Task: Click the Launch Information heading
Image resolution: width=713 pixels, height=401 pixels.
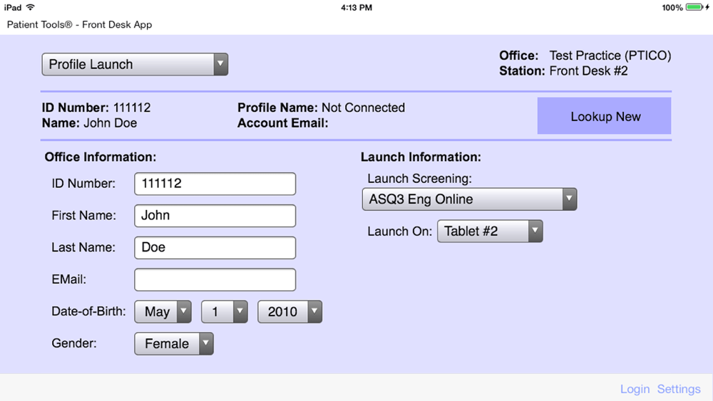Action: point(421,157)
